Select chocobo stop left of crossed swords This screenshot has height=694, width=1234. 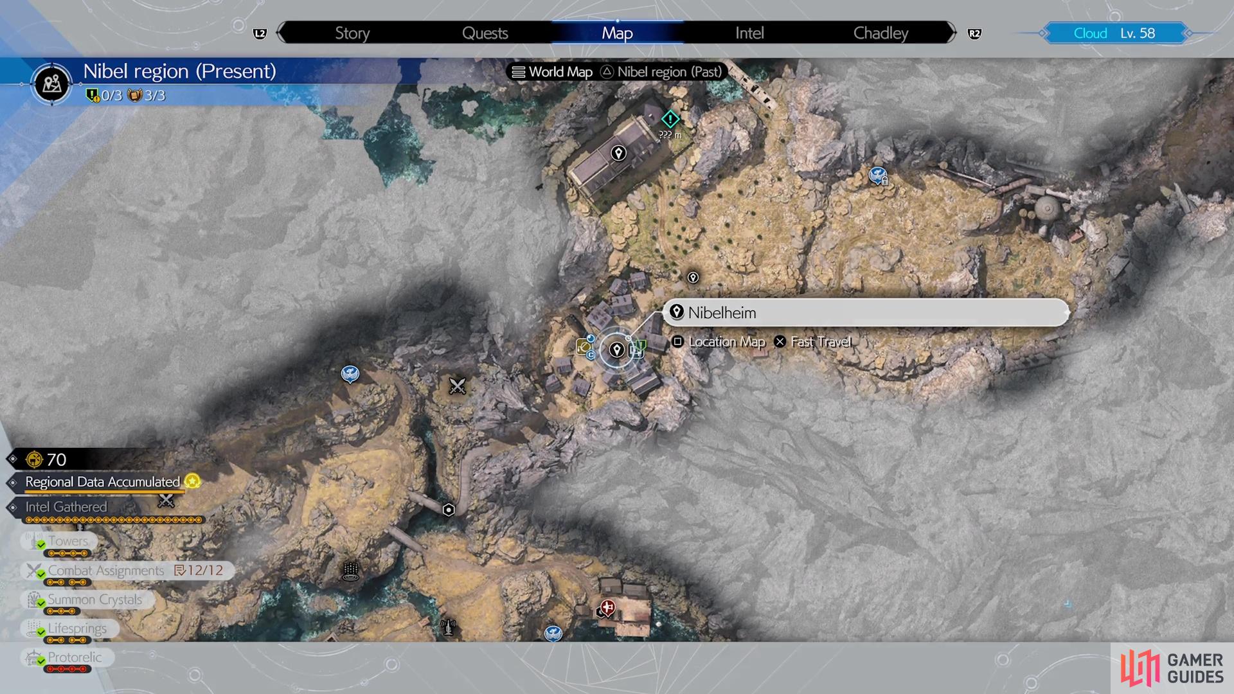(350, 373)
